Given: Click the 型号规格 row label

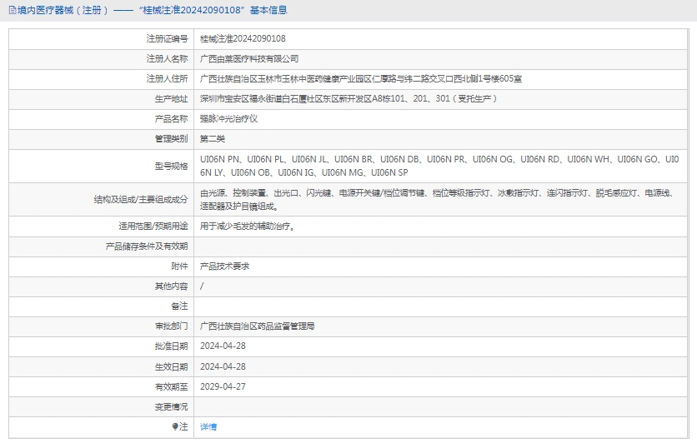Looking at the screenshot, I should coord(171,165).
